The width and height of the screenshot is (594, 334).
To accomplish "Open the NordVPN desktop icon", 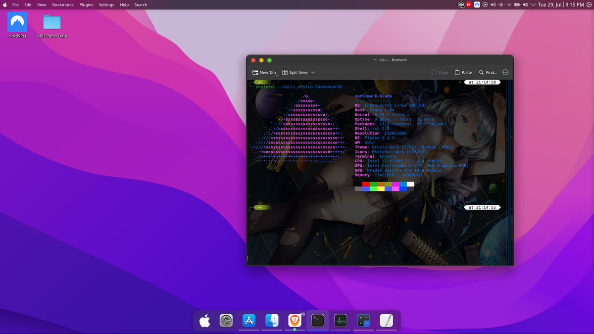I will 17,25.
